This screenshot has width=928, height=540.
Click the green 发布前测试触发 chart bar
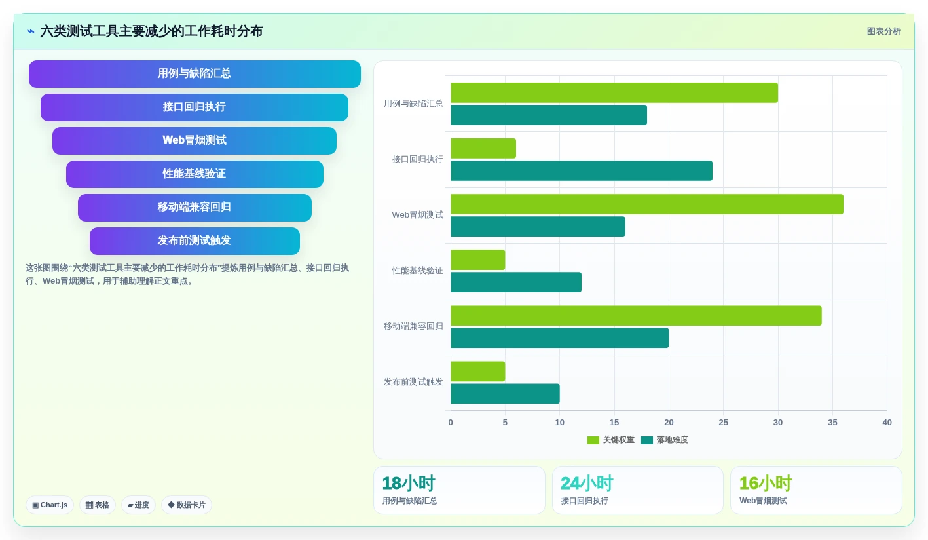478,371
